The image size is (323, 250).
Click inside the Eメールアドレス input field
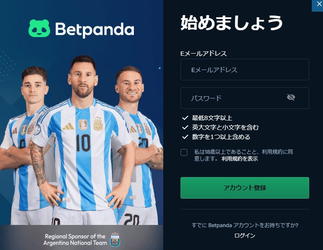(x=245, y=70)
